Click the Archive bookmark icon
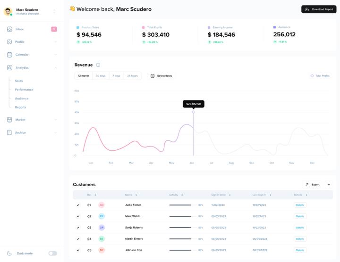The height and width of the screenshot is (262, 340). (9, 132)
